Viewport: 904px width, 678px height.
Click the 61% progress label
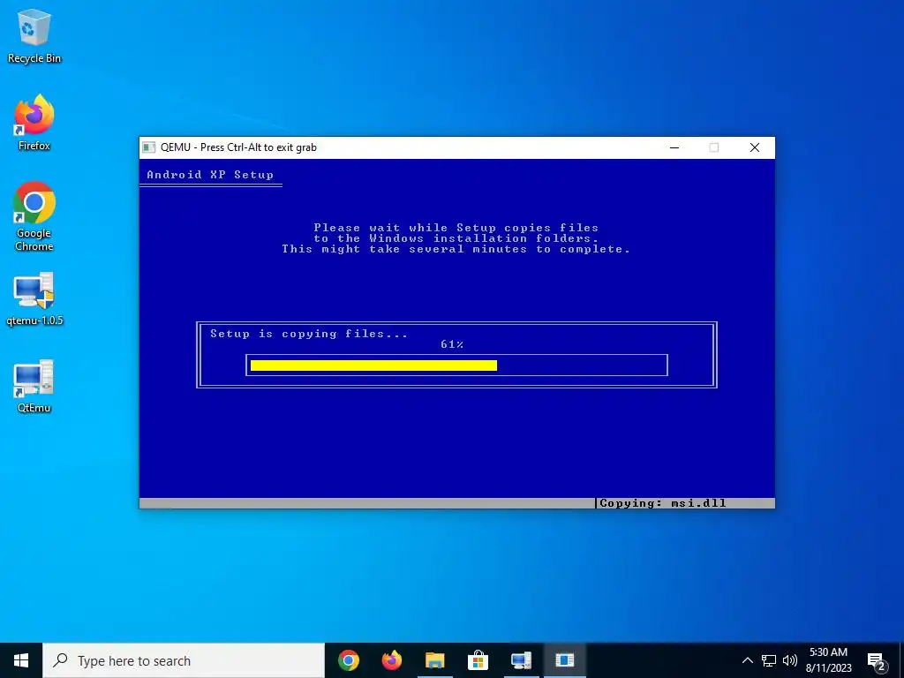click(x=452, y=344)
